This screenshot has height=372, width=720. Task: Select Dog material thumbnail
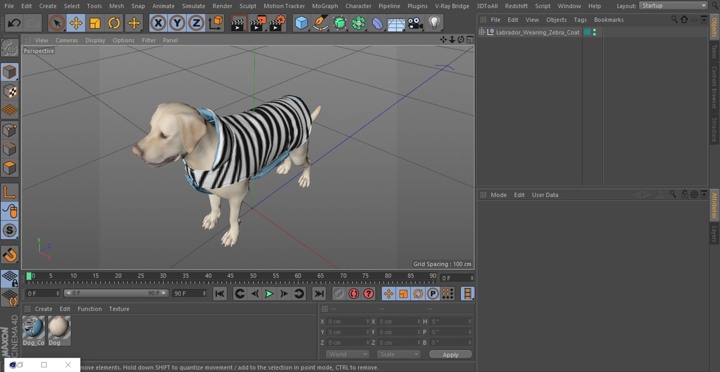click(59, 331)
